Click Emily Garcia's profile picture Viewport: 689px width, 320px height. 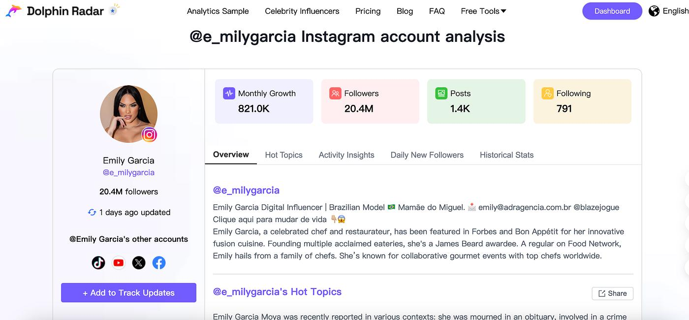(x=129, y=114)
